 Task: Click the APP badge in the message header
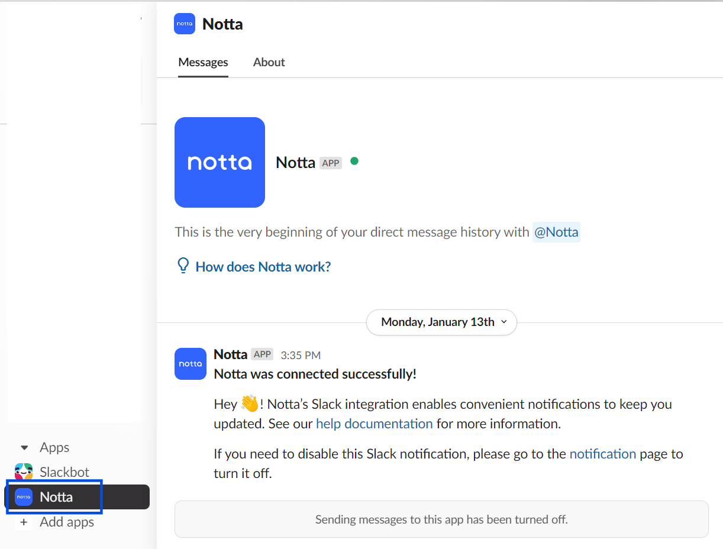coord(262,354)
